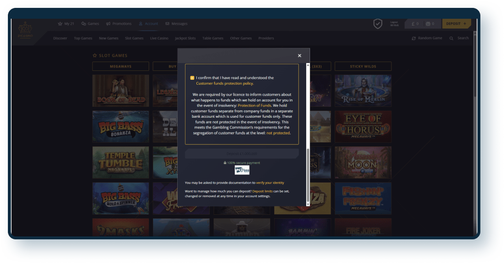Open the Fire Joker thumbnail

pos(363,228)
